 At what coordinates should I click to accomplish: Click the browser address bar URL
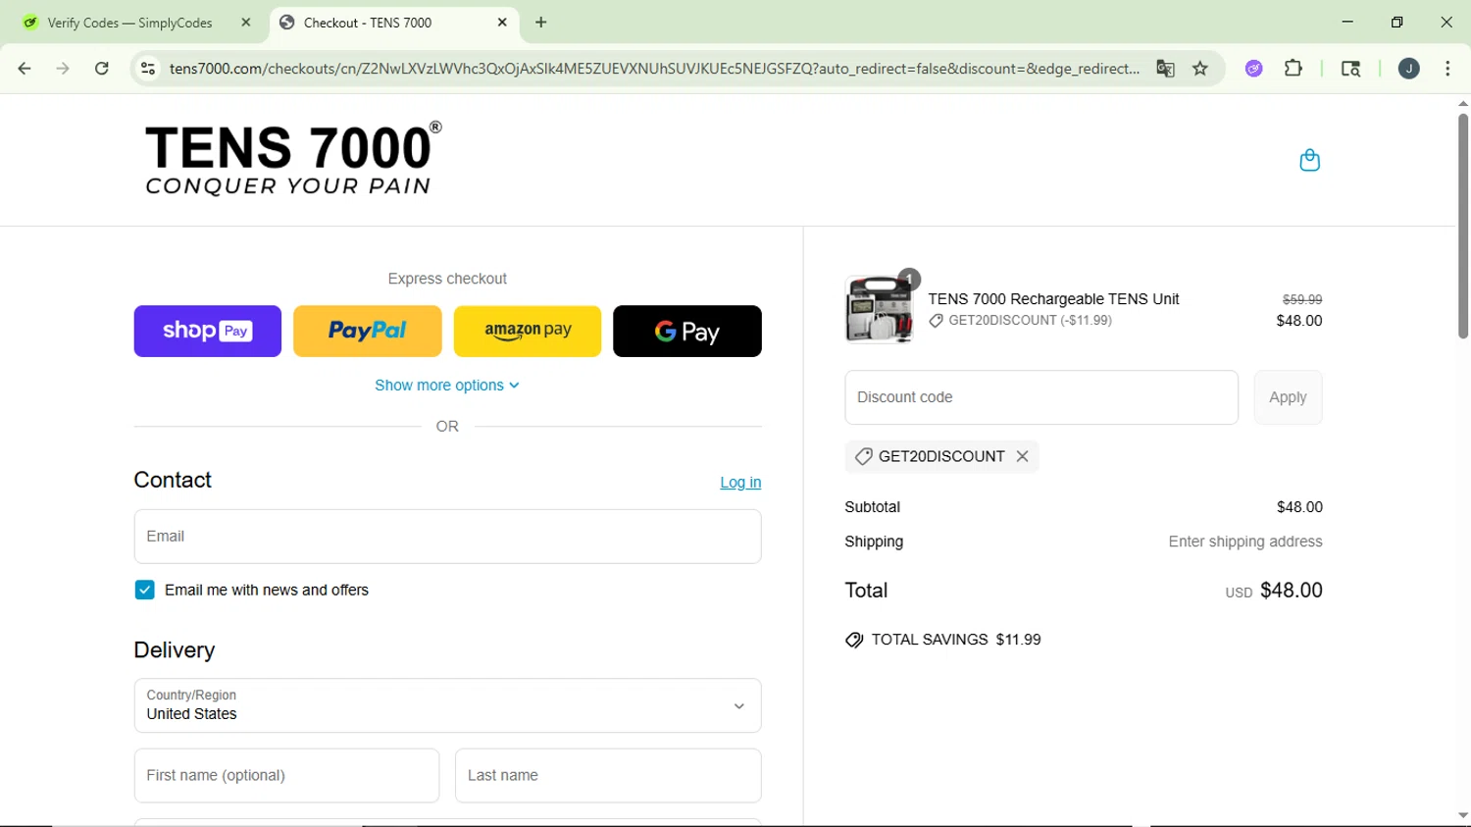click(654, 69)
